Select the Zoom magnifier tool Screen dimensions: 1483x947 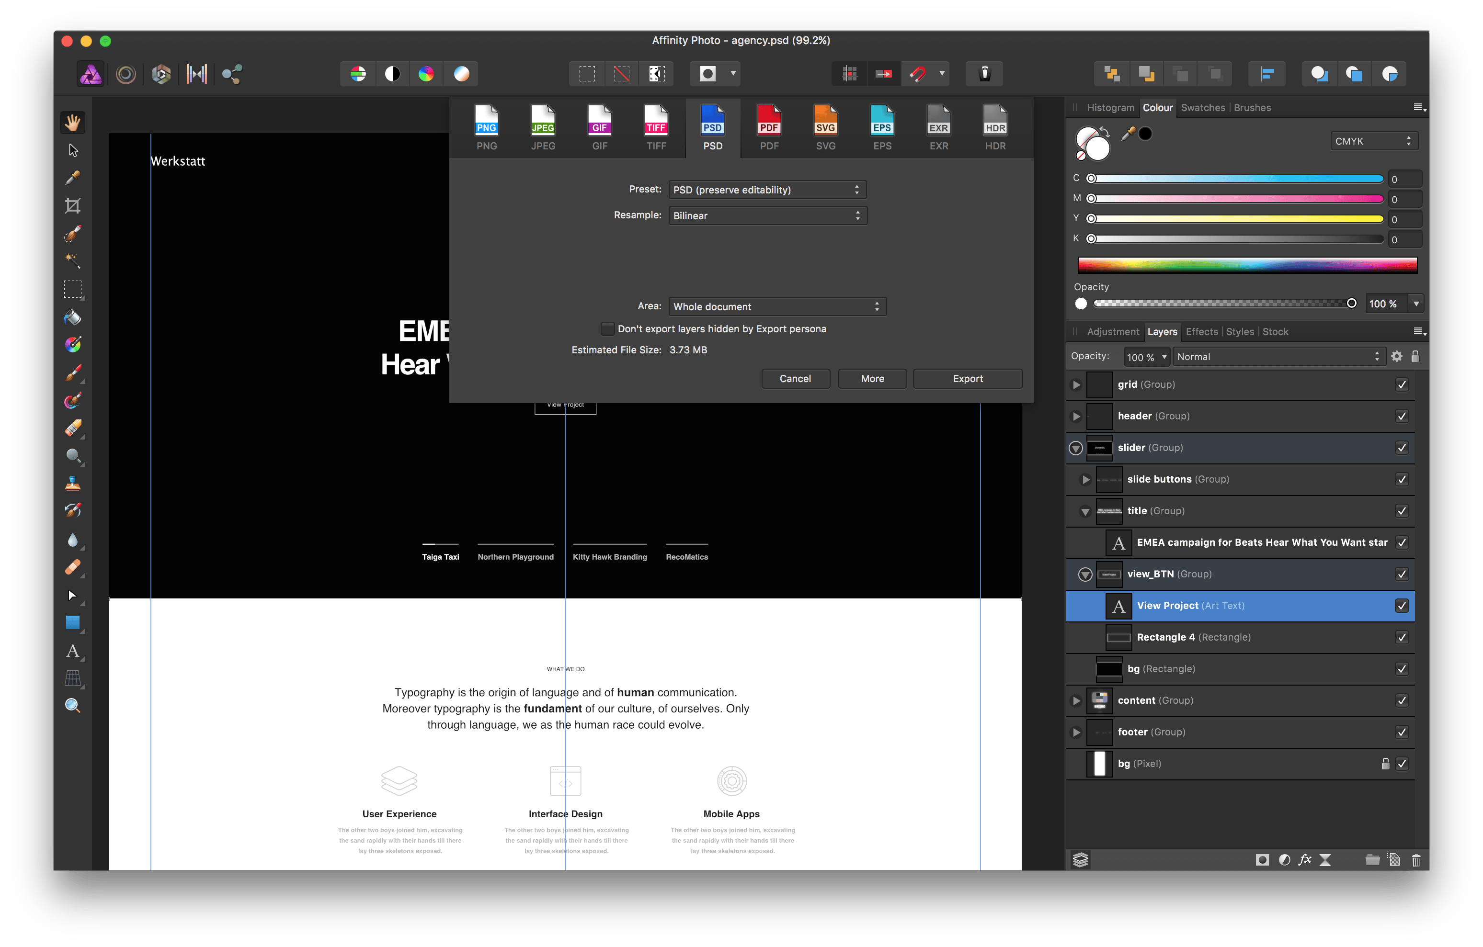(x=73, y=706)
